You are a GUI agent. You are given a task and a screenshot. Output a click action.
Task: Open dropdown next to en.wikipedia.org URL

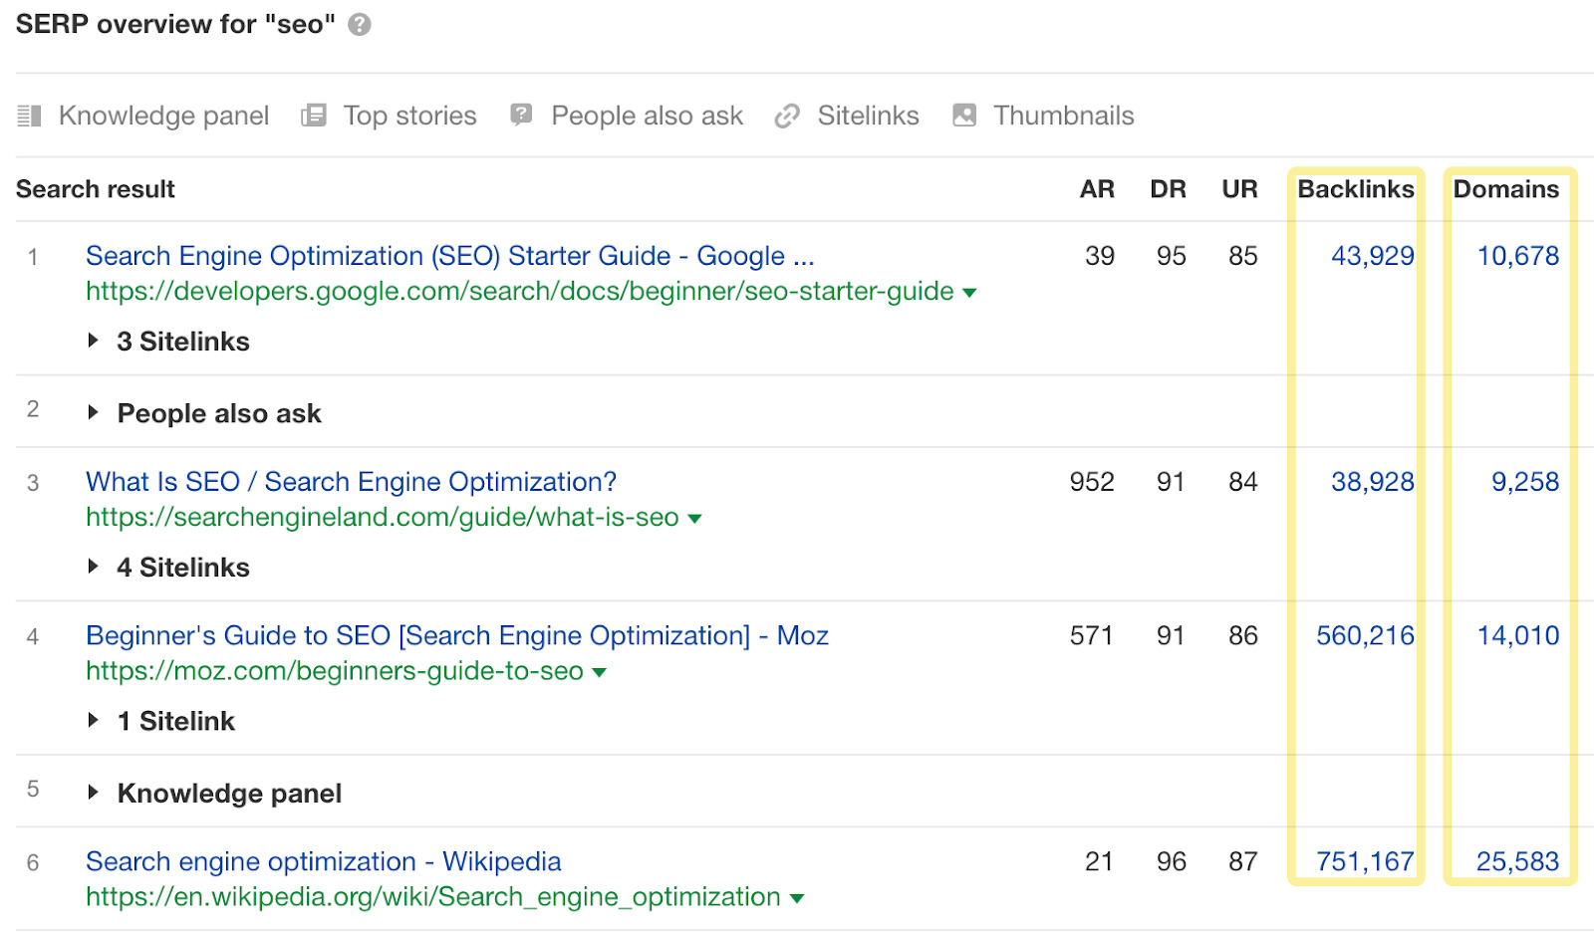click(797, 898)
